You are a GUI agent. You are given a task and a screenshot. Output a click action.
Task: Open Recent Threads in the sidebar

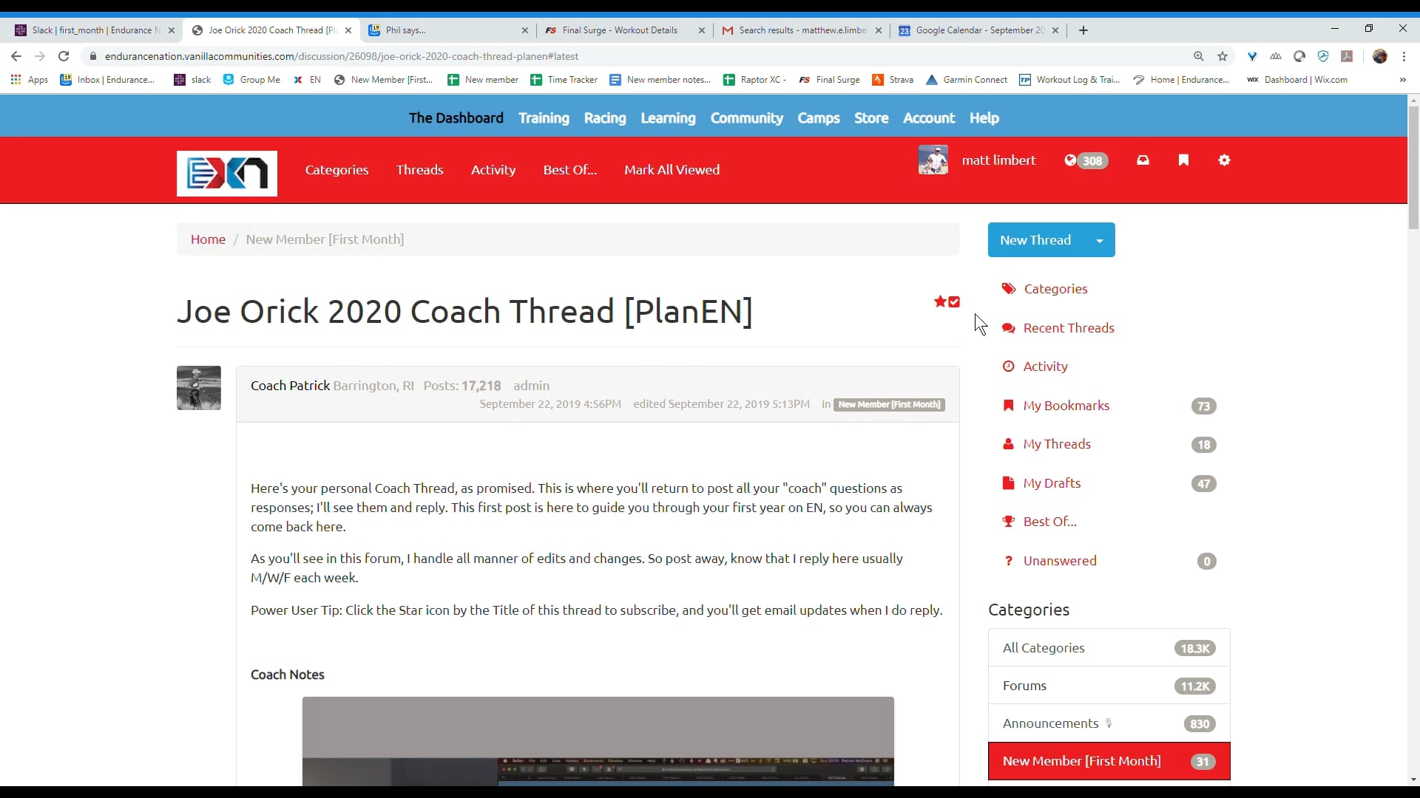[1069, 328]
